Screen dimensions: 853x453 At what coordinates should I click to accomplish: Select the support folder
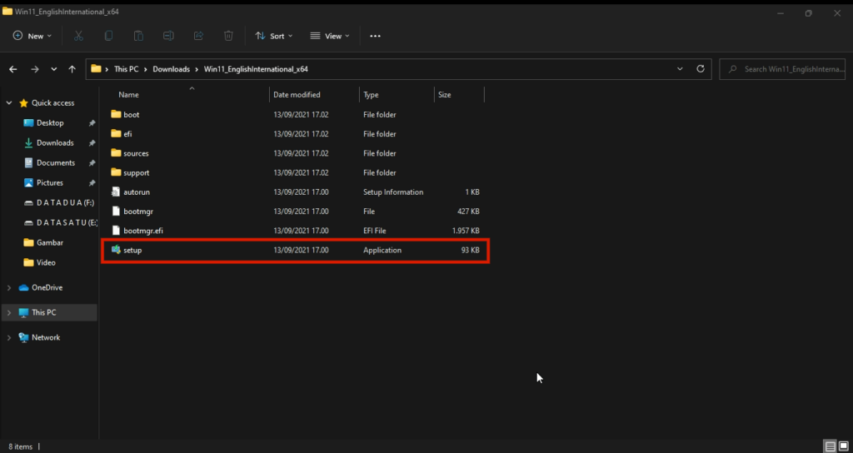(x=296, y=172)
